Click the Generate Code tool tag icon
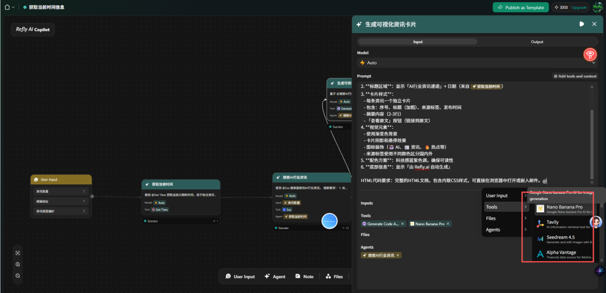The width and height of the screenshot is (606, 293). [364, 224]
